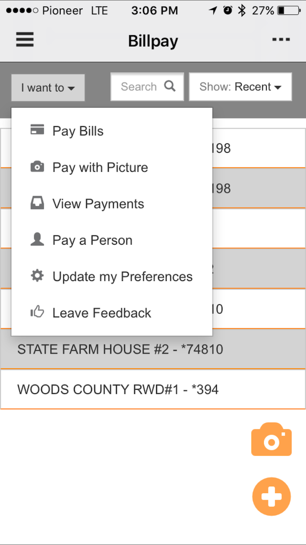306x545 pixels.
Task: Tap the search magnifying glass icon
Action: [170, 86]
